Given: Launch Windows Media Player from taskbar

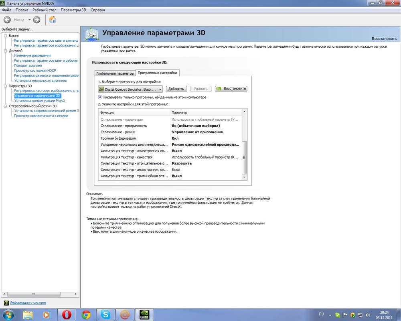Looking at the screenshot, I should click(47, 315).
